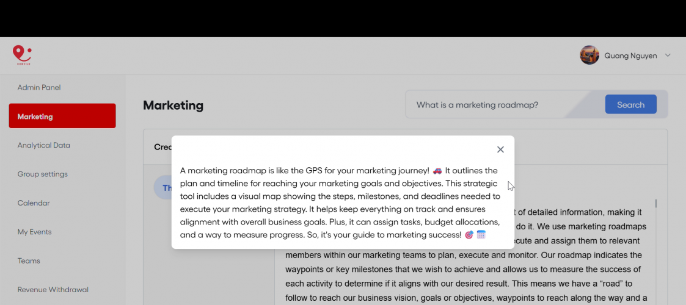Open the Revenue Withdrawal page
Viewport: 686px width, 305px height.
point(53,289)
